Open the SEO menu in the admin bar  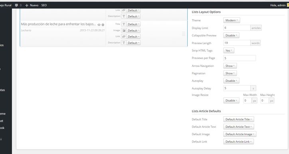pos(44,5)
